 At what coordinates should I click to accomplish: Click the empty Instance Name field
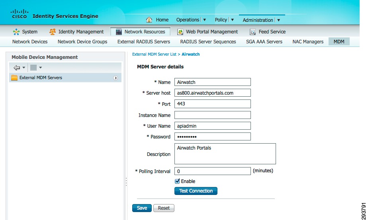pos(213,115)
